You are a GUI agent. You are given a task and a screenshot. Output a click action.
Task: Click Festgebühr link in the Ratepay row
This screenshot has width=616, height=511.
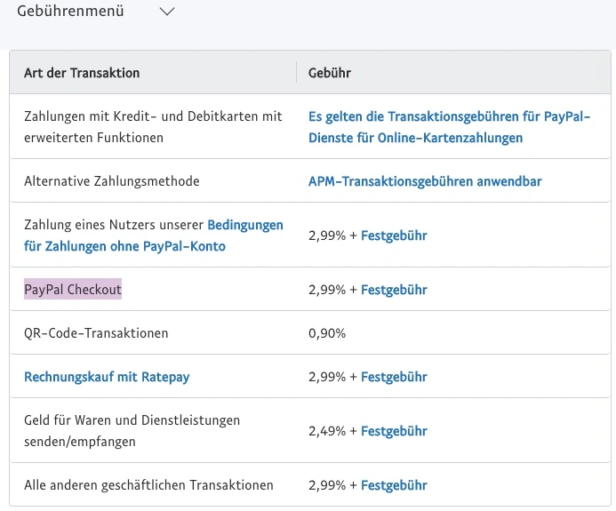[394, 377]
